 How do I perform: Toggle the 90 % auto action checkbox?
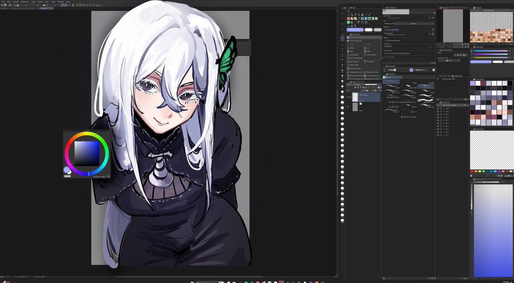tap(438, 111)
